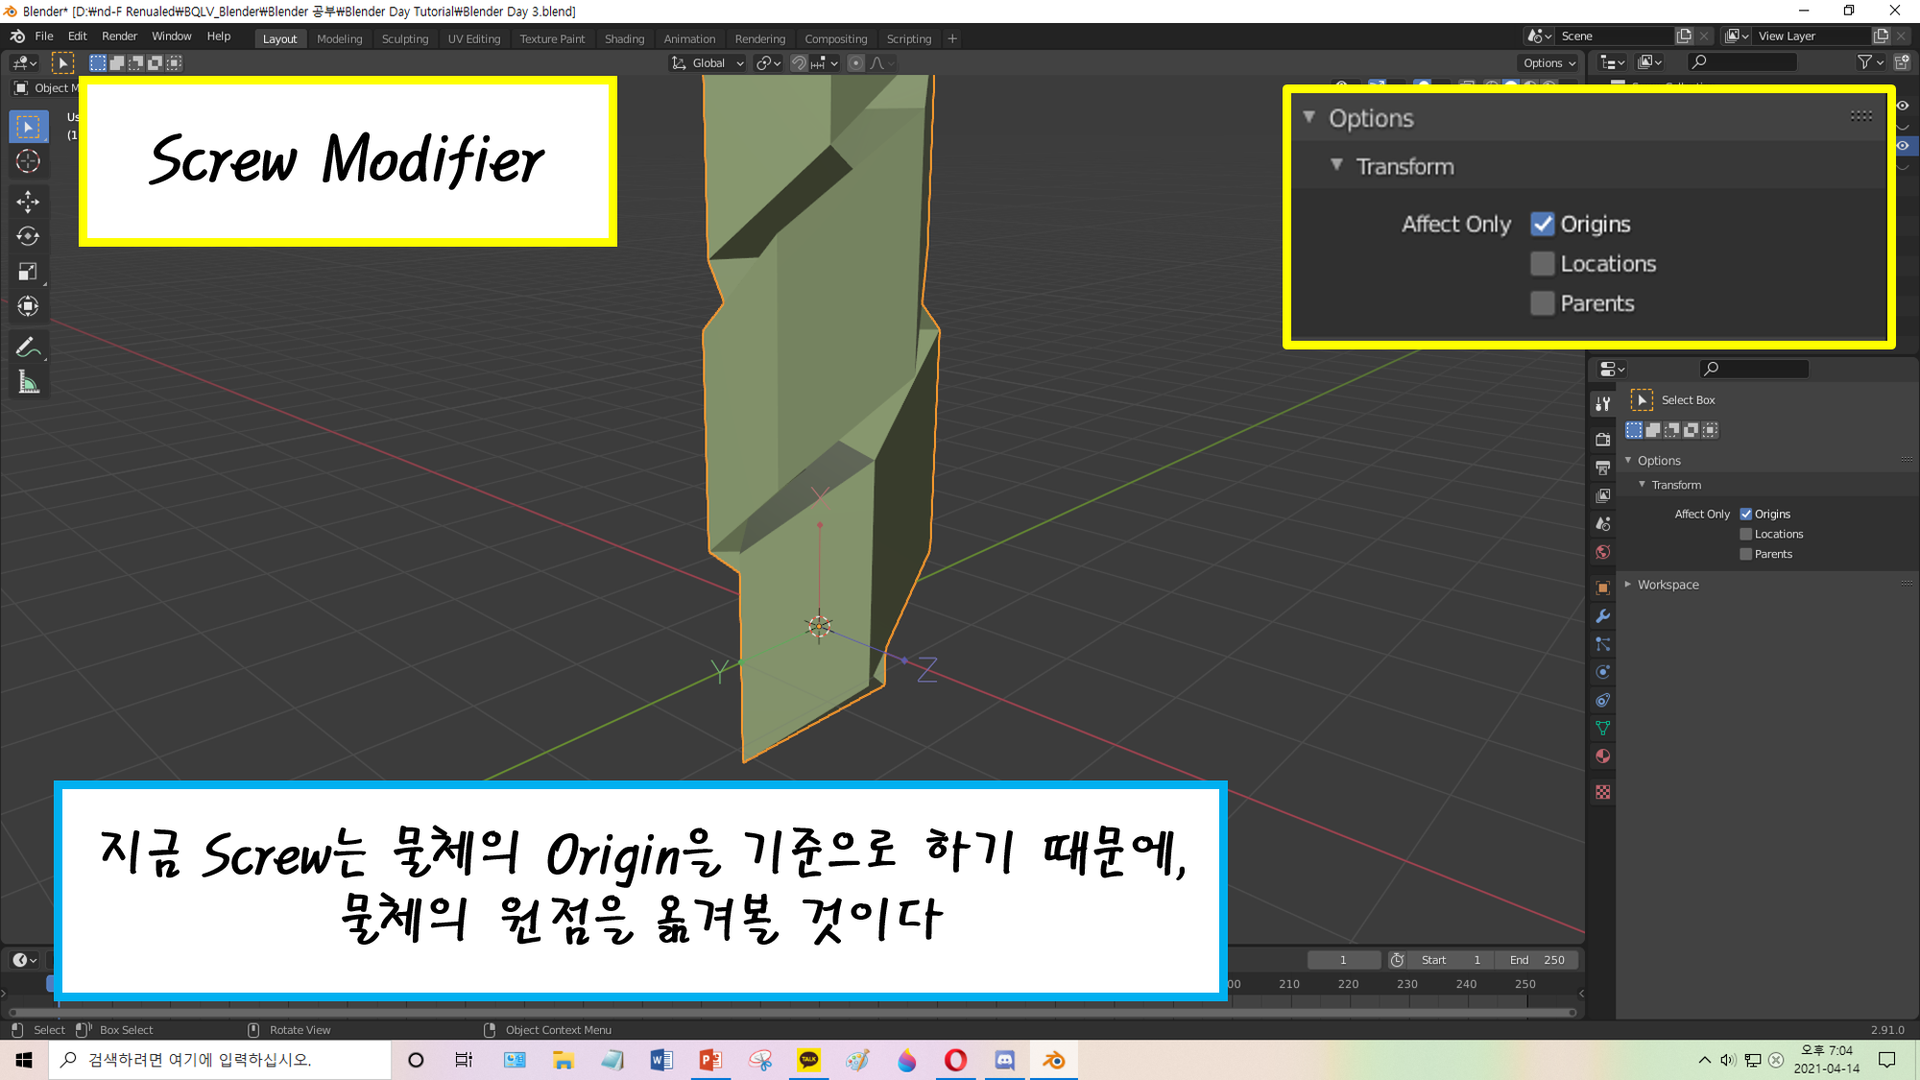Uncheck the Origins checkbox

pos(1746,514)
